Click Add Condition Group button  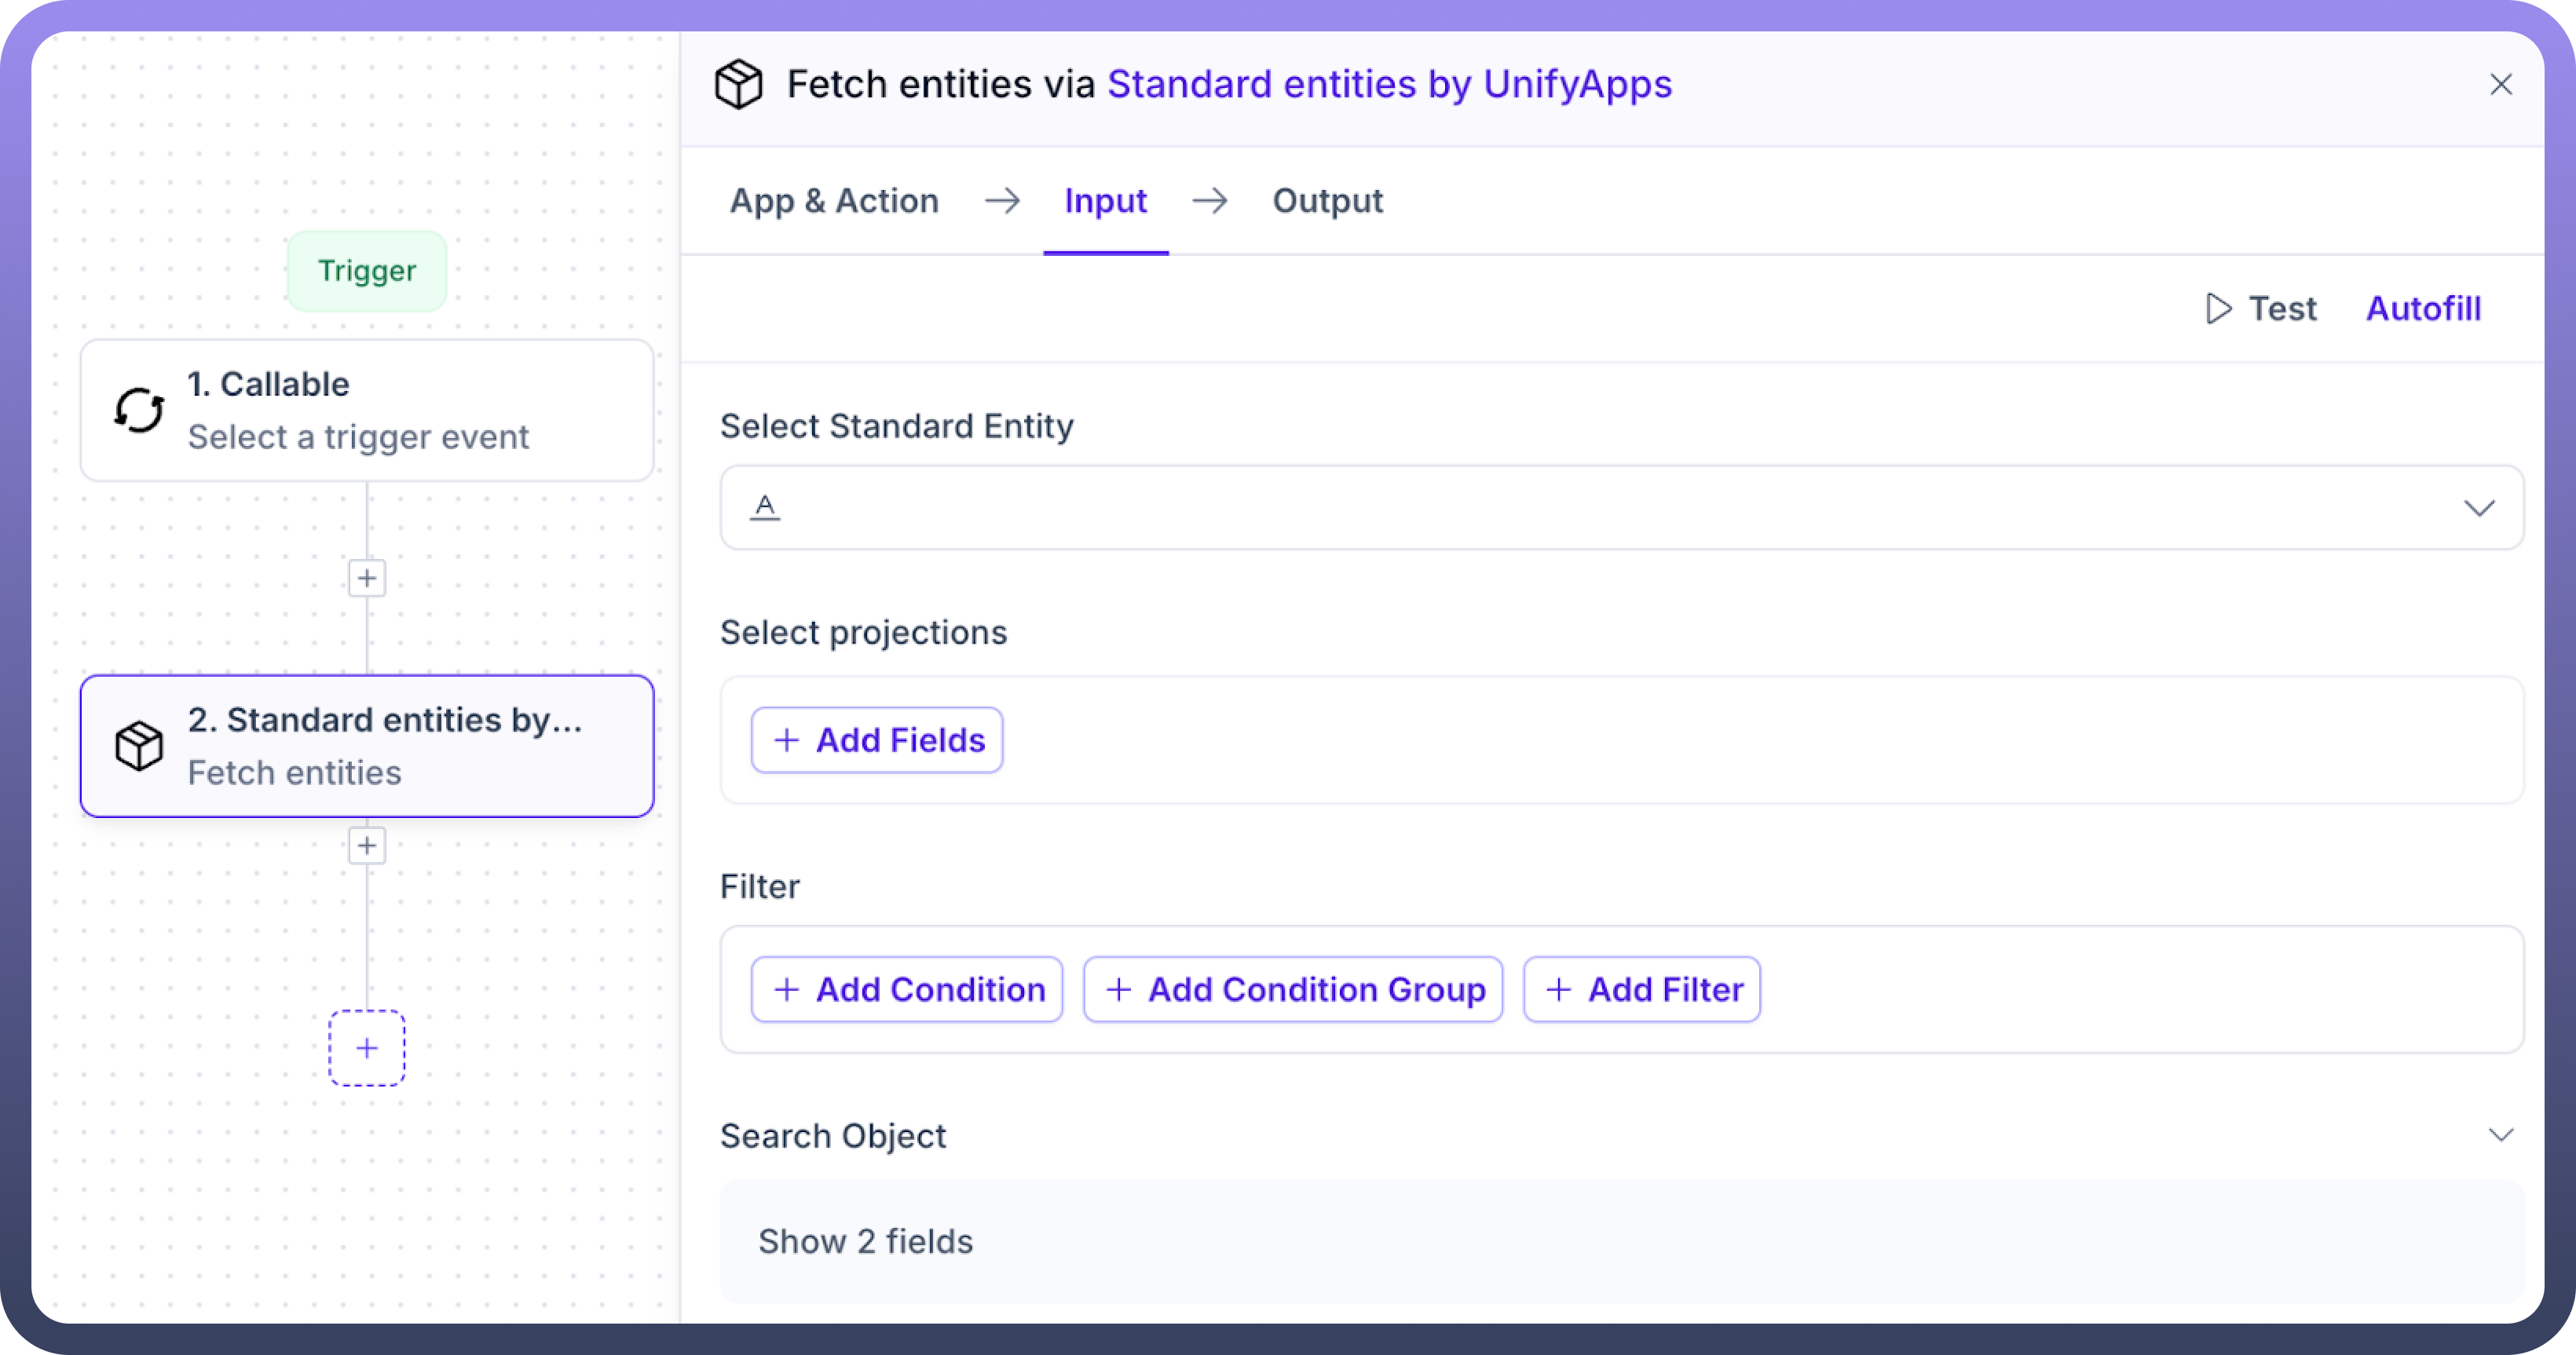pos(1293,989)
